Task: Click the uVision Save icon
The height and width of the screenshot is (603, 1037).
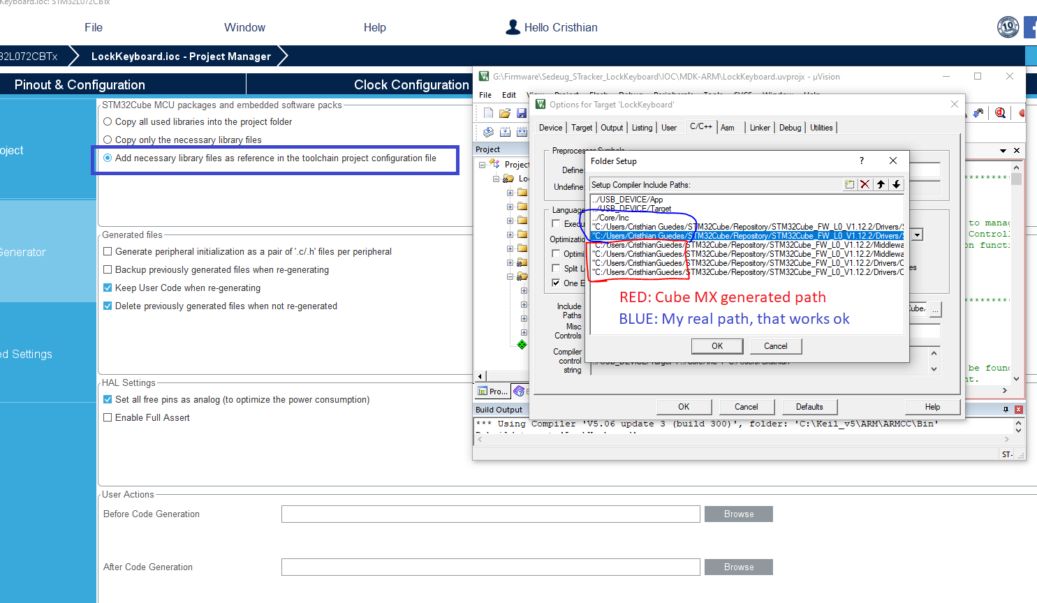Action: (521, 113)
